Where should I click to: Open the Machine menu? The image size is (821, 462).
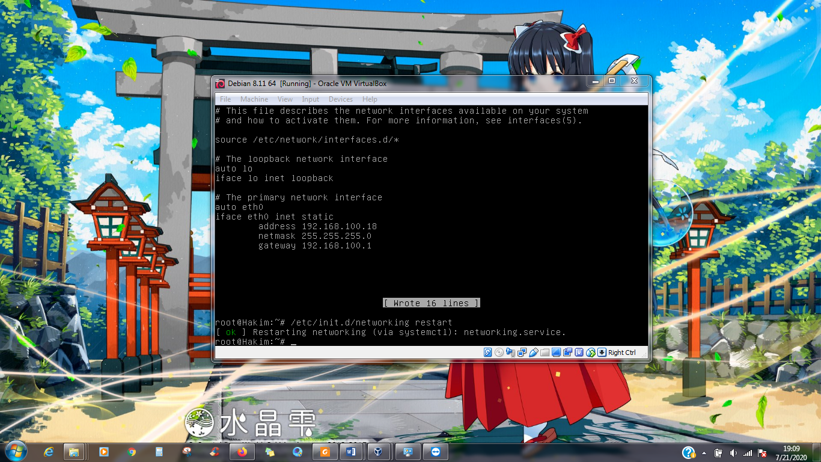(254, 99)
